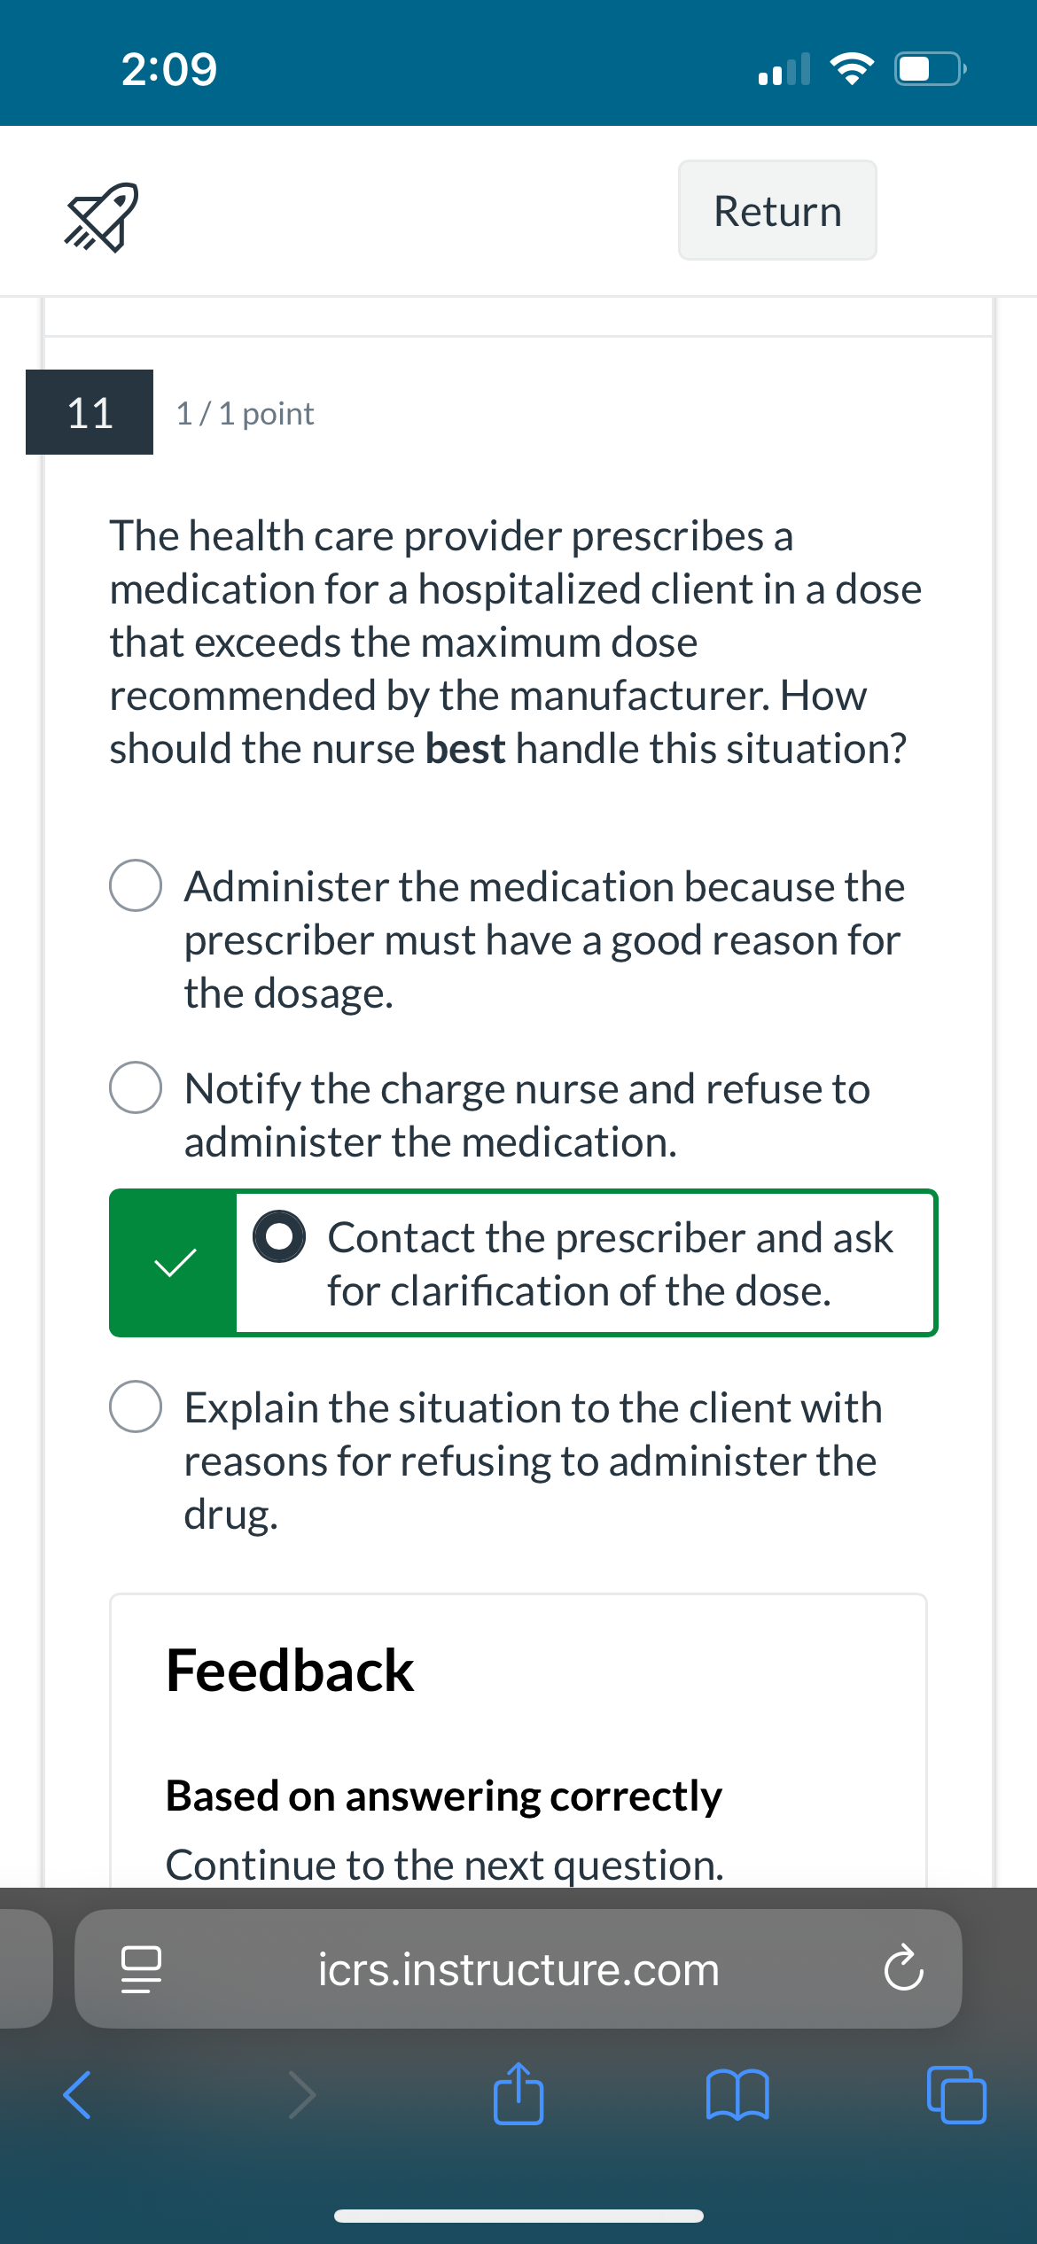Image resolution: width=1037 pixels, height=2244 pixels.
Task: Tap the 2:09 clock in status bar
Action: tap(169, 69)
